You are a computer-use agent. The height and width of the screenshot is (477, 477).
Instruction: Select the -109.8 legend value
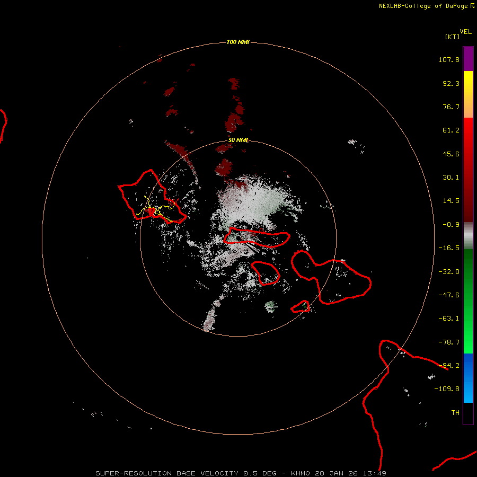pos(447,389)
